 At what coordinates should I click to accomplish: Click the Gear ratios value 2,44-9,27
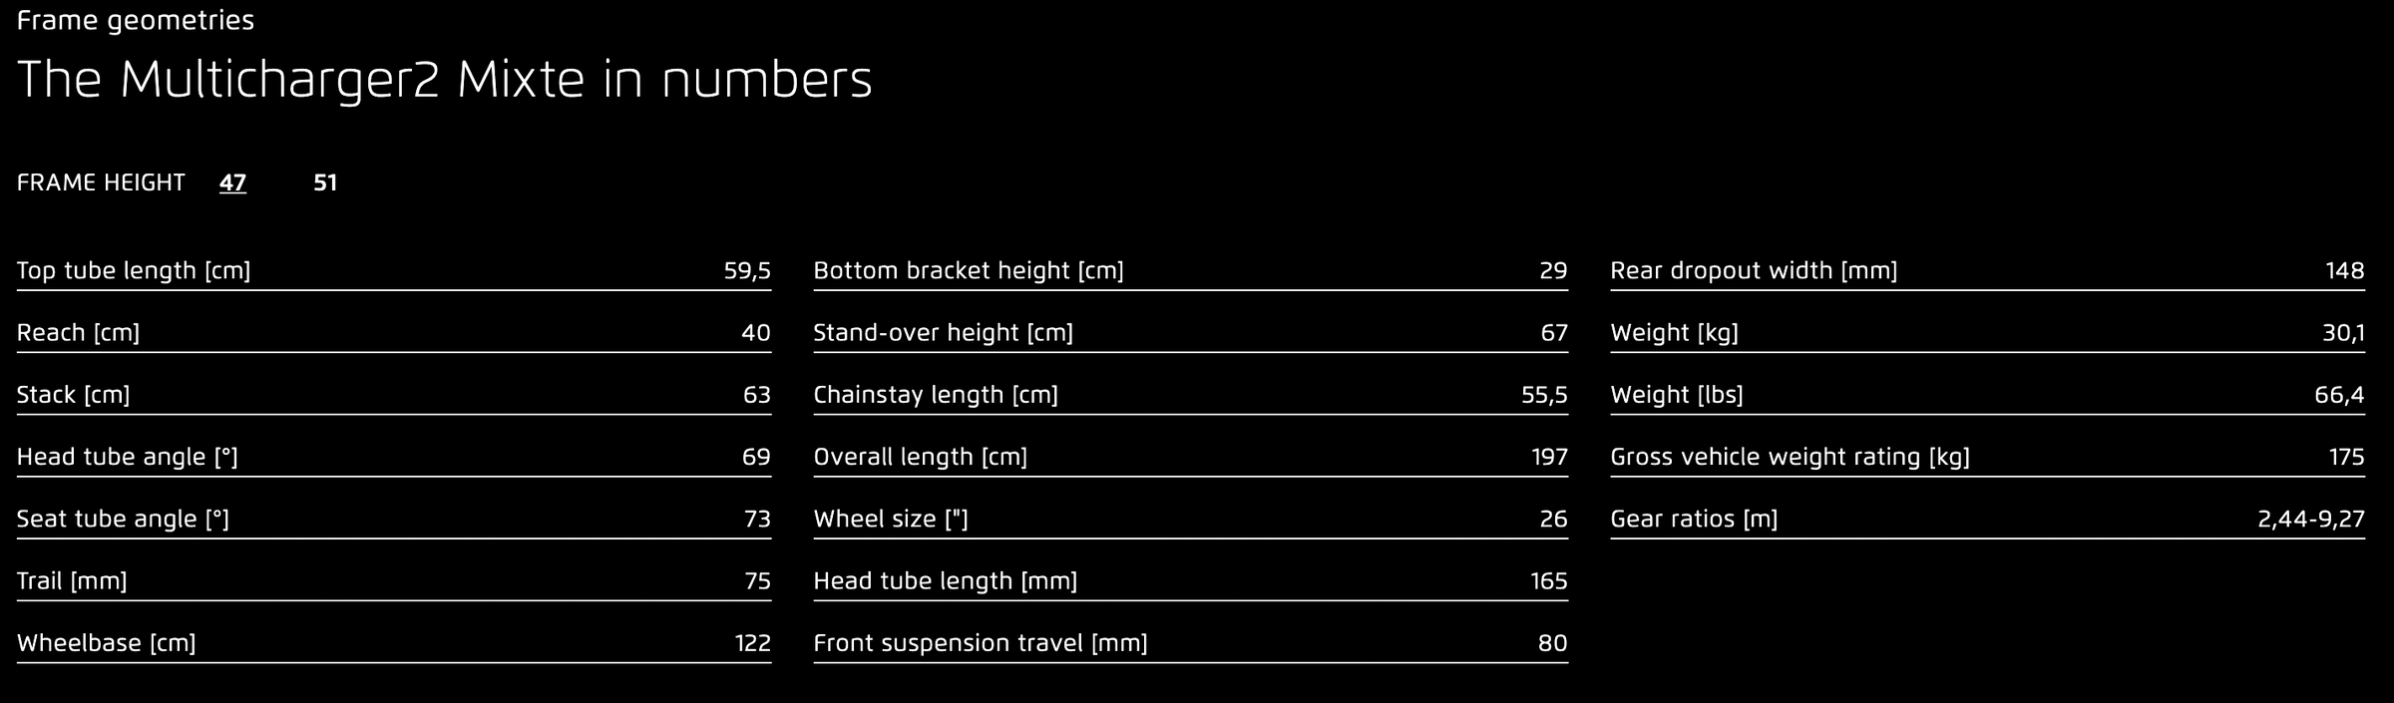[x=2310, y=519]
